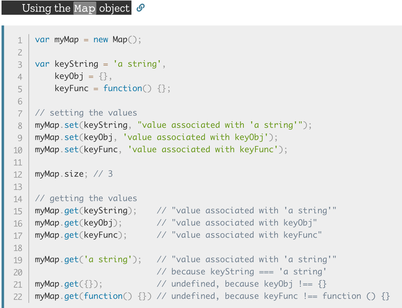Click 'keyObj' argument on line 16
The height and width of the screenshot is (308, 402).
(98, 223)
